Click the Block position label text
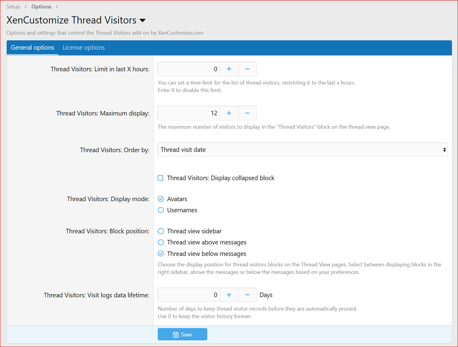Image resolution: width=458 pixels, height=347 pixels. (x=107, y=231)
